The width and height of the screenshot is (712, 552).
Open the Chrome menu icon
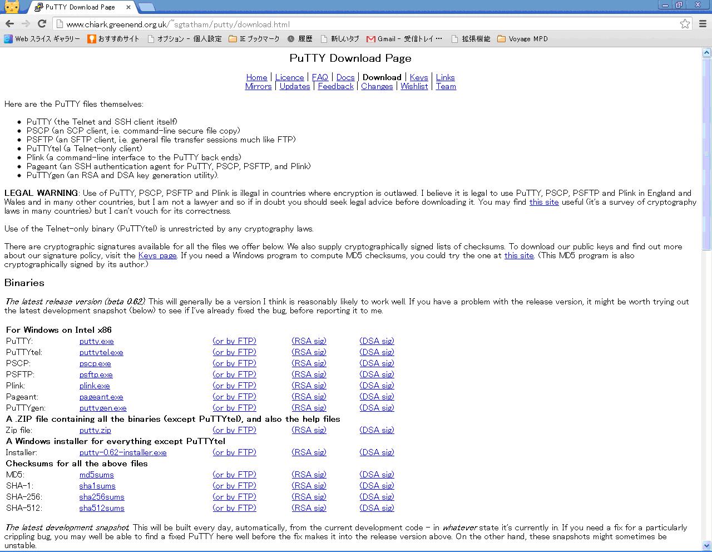[703, 24]
